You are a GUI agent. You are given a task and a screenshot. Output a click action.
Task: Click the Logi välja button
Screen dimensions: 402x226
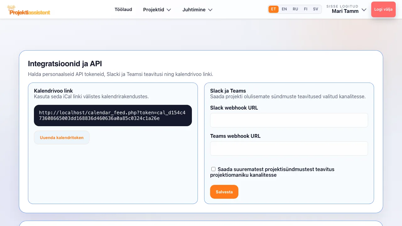tap(383, 9)
